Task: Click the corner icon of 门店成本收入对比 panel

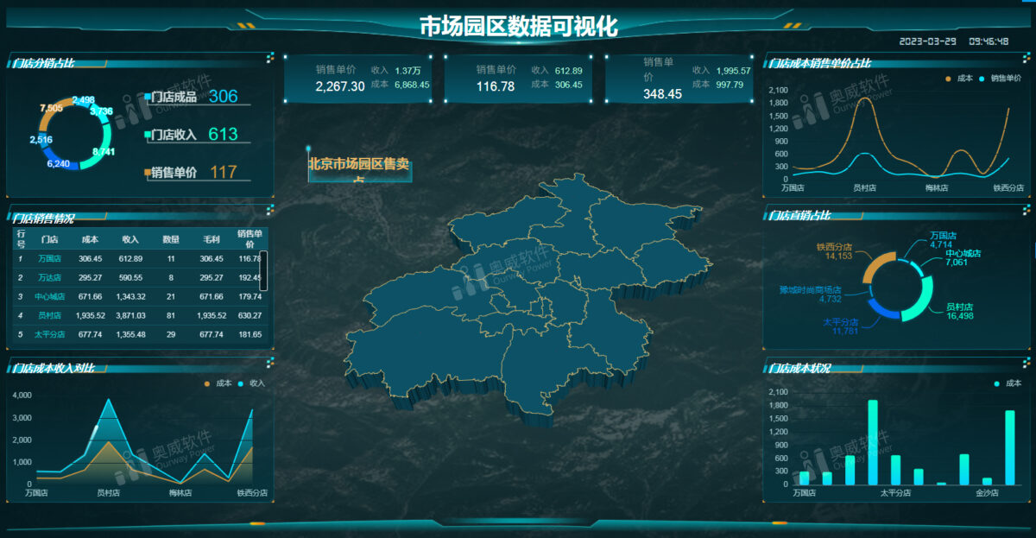Action: tap(270, 362)
